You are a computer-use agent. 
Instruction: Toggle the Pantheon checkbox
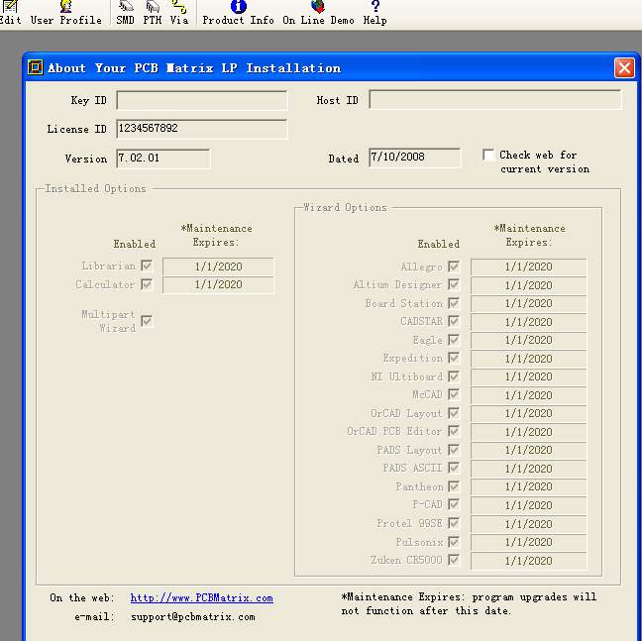pos(453,486)
